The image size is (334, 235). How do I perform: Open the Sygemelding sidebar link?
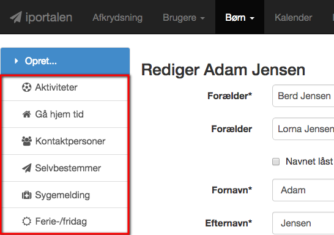click(x=65, y=195)
